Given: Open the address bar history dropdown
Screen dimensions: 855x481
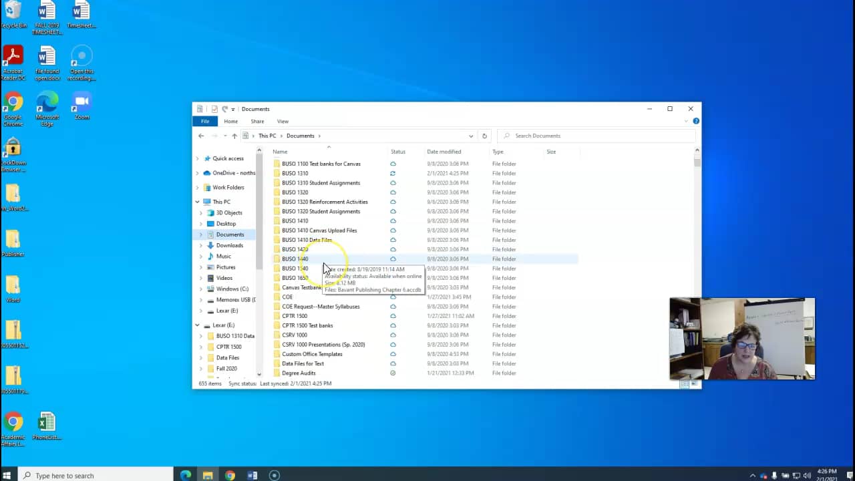Looking at the screenshot, I should pyautogui.click(x=471, y=136).
